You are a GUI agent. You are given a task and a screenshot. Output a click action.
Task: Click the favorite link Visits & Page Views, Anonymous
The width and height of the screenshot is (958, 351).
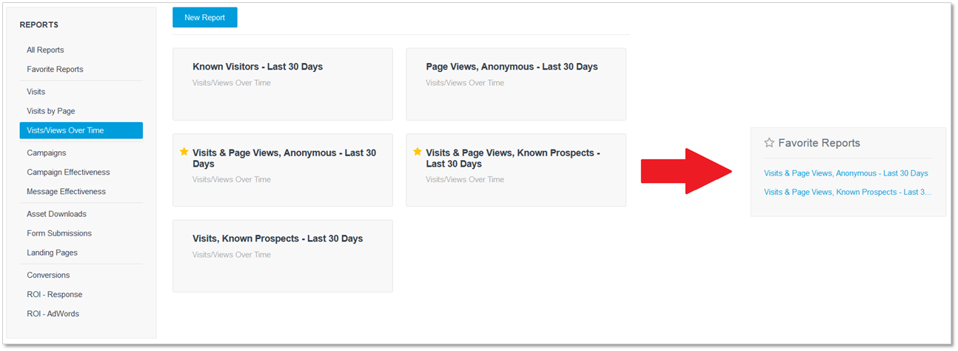point(846,173)
